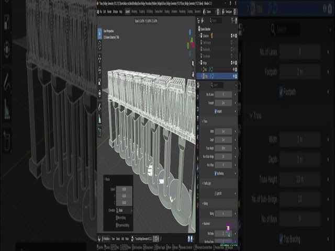Enable the Light ON checkbox
The image size is (335, 251).
[x=215, y=193]
